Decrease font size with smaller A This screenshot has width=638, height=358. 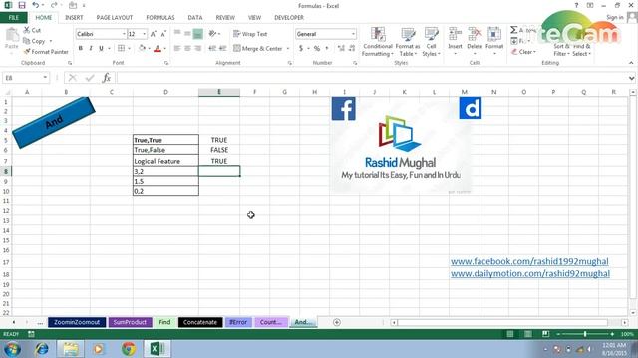(163, 34)
